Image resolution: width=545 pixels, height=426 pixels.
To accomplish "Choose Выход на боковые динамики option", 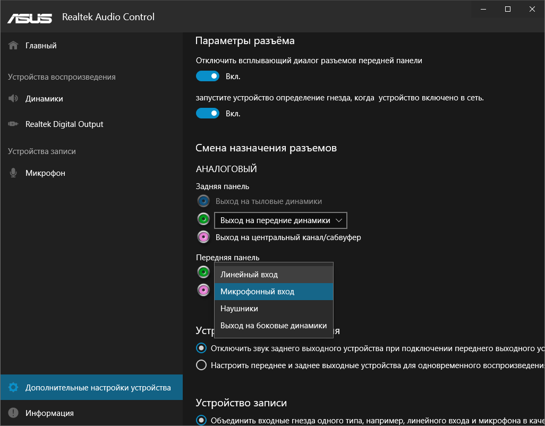I will click(x=274, y=326).
